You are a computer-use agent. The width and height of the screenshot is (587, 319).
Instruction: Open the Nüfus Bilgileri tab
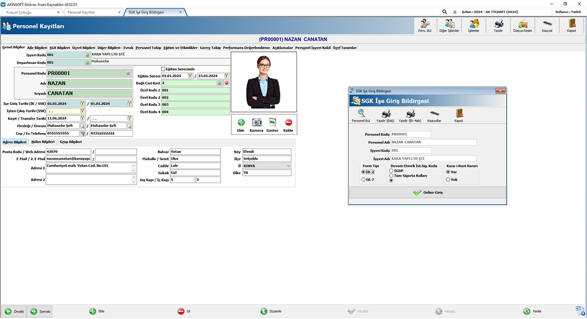coord(44,142)
